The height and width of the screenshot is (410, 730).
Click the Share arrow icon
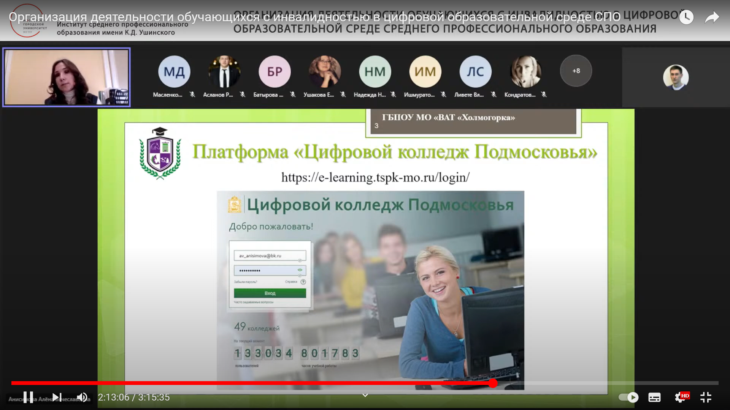[712, 17]
